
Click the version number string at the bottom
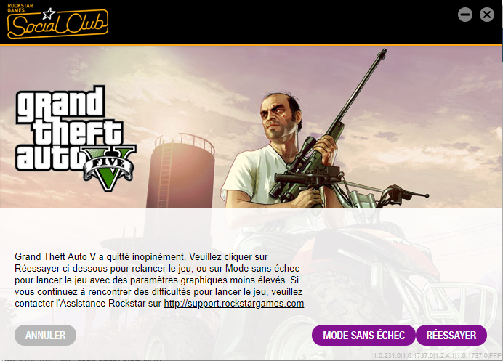[437, 355]
